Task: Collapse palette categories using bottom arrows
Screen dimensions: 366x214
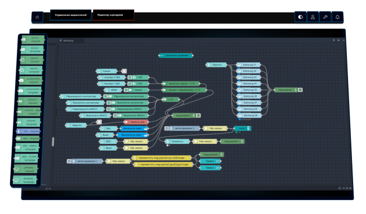Action: (x=46, y=188)
